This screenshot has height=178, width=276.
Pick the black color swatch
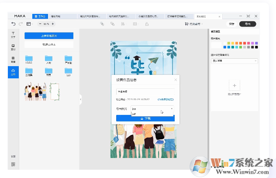point(256,47)
